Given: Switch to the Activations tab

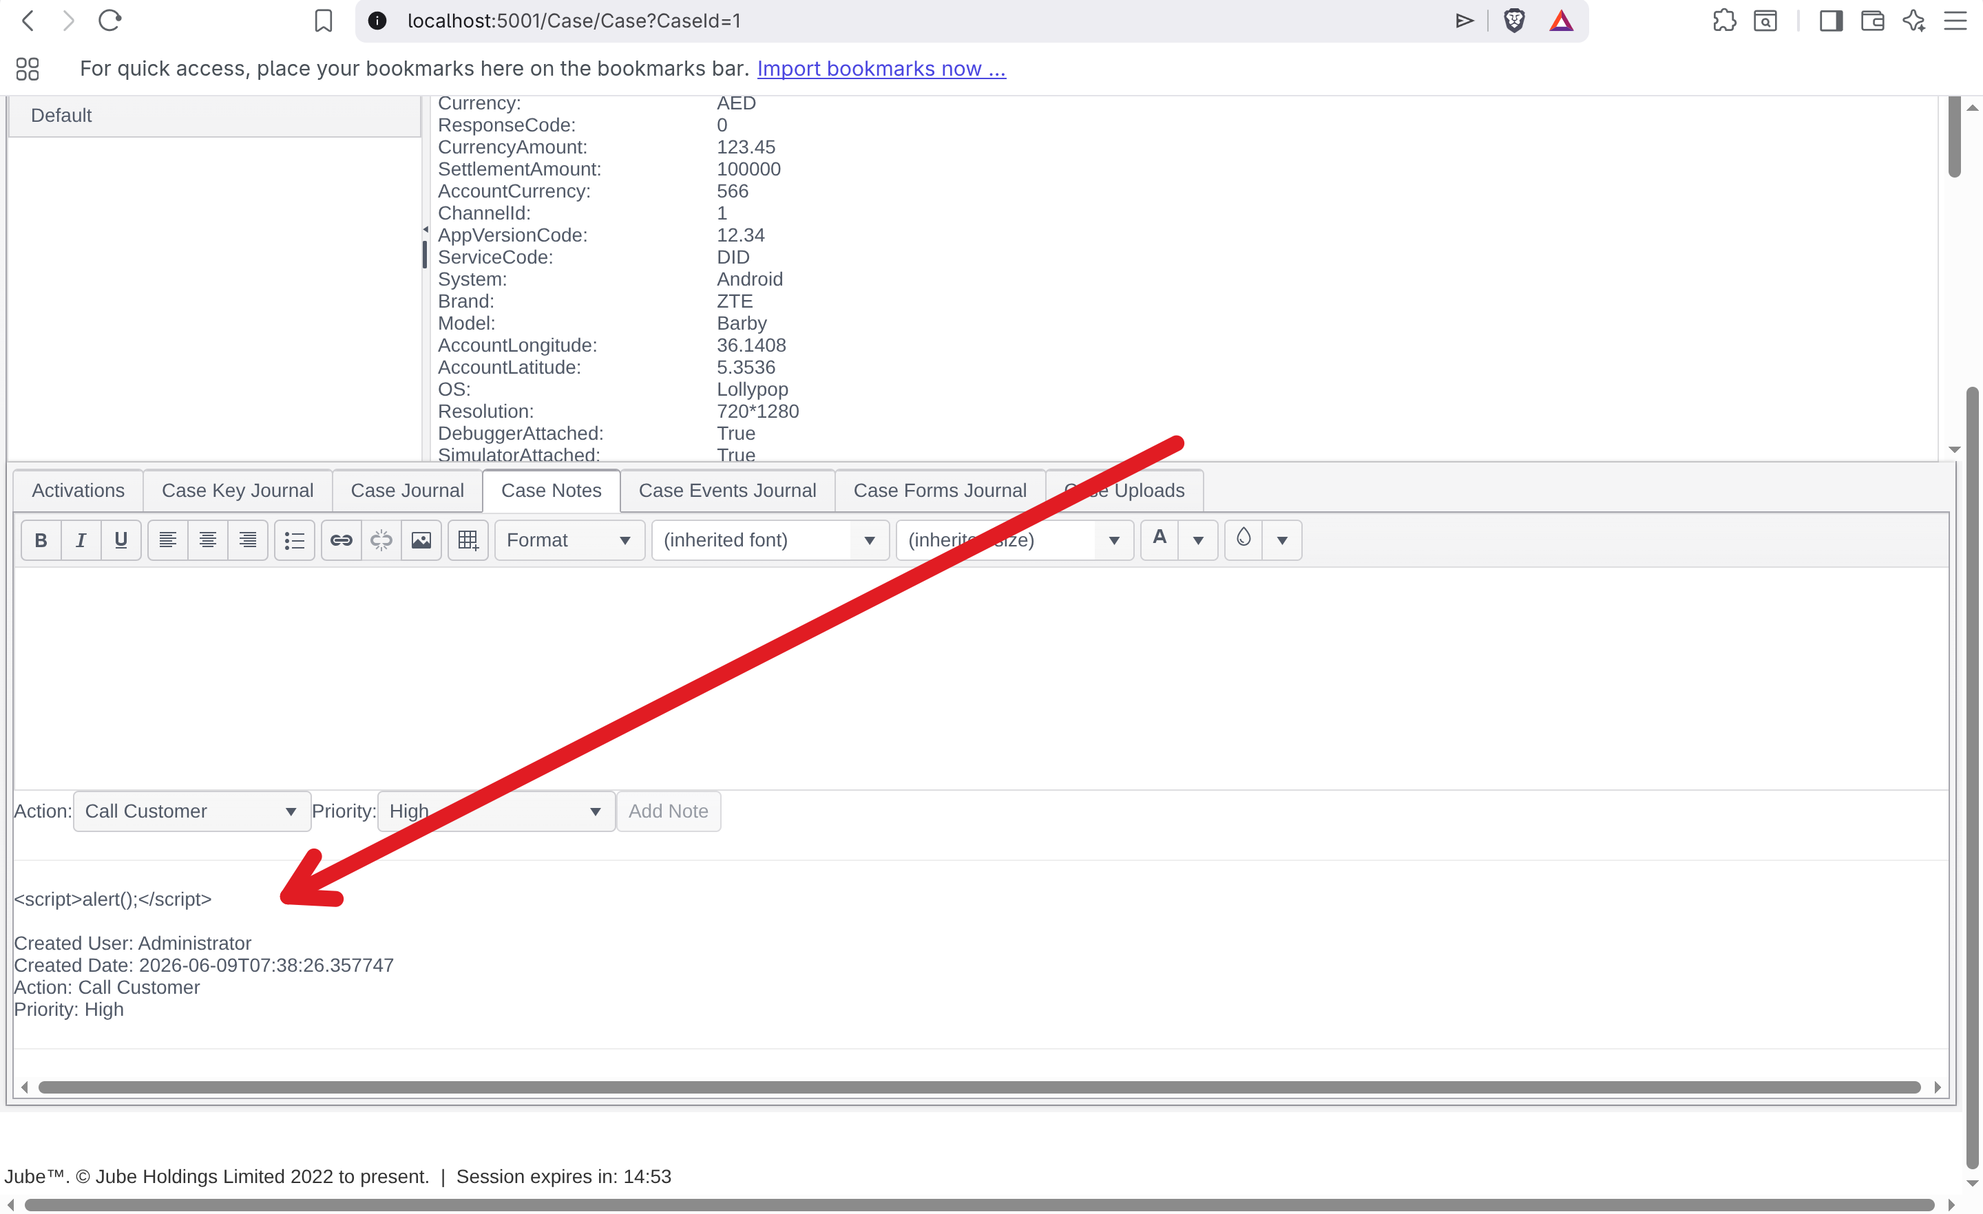Looking at the screenshot, I should [x=78, y=491].
